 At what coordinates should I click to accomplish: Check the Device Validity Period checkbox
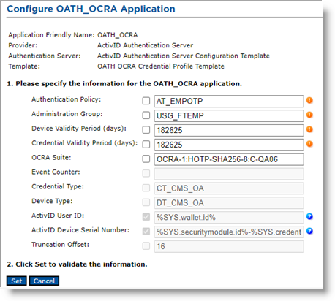[146, 130]
